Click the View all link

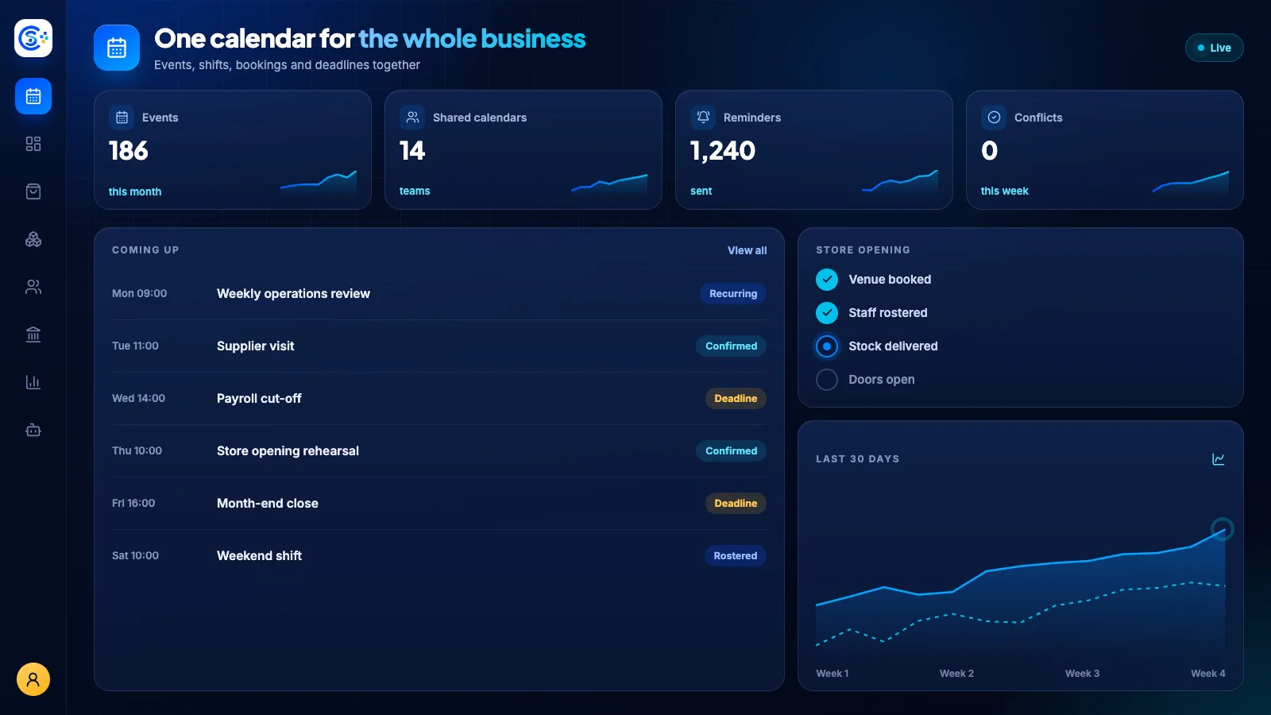(748, 250)
